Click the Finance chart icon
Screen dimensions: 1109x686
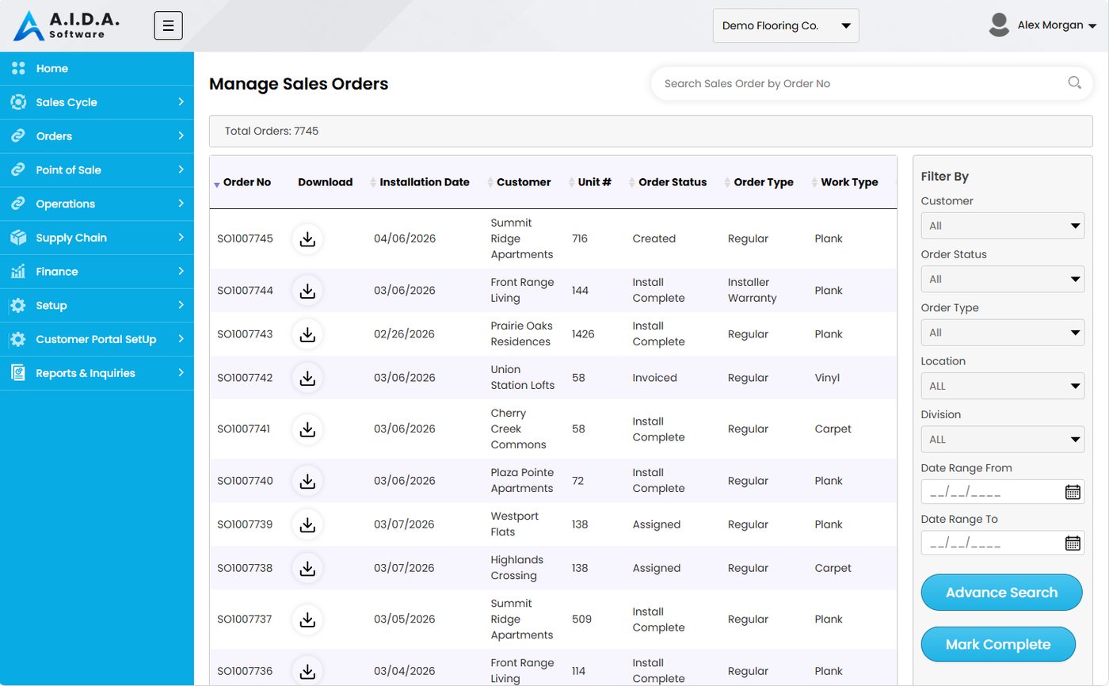(x=18, y=272)
